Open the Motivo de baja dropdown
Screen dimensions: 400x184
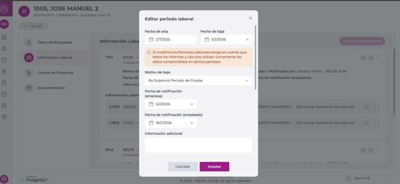point(198,81)
